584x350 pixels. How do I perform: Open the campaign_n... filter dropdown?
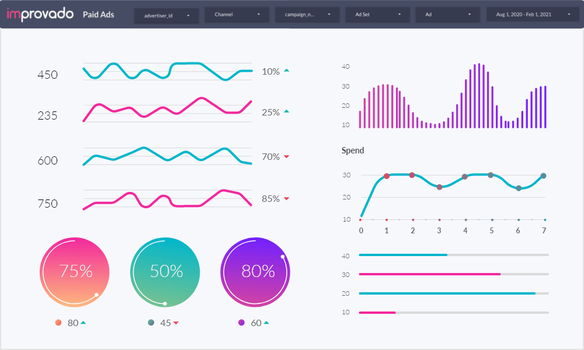click(307, 15)
